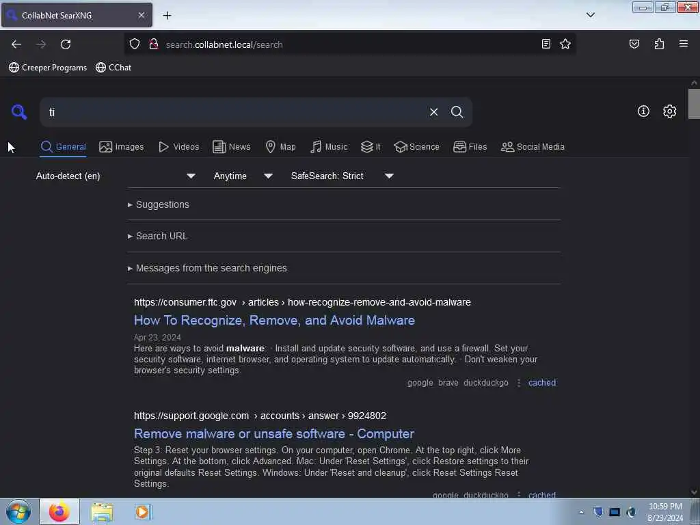Image resolution: width=700 pixels, height=525 pixels.
Task: Open the Creeper Programs bookmark
Action: coord(48,68)
